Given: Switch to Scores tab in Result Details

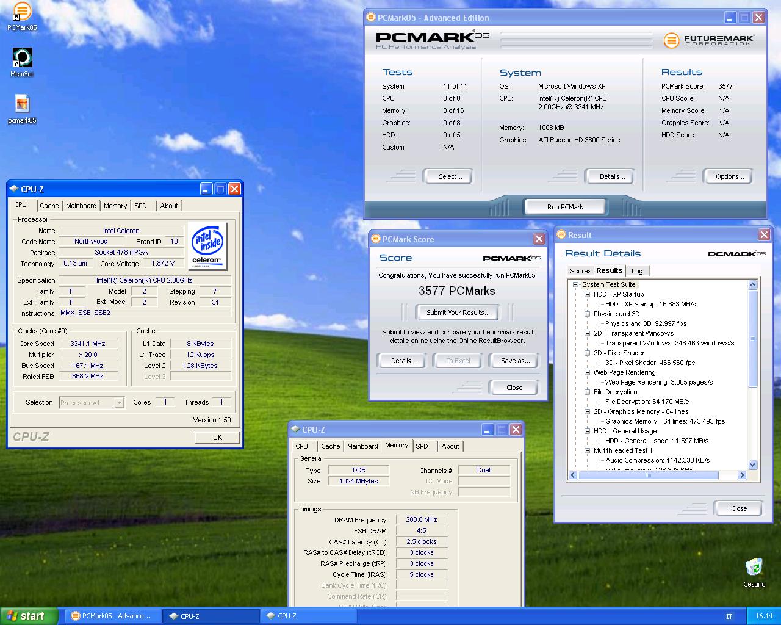Looking at the screenshot, I should (580, 271).
